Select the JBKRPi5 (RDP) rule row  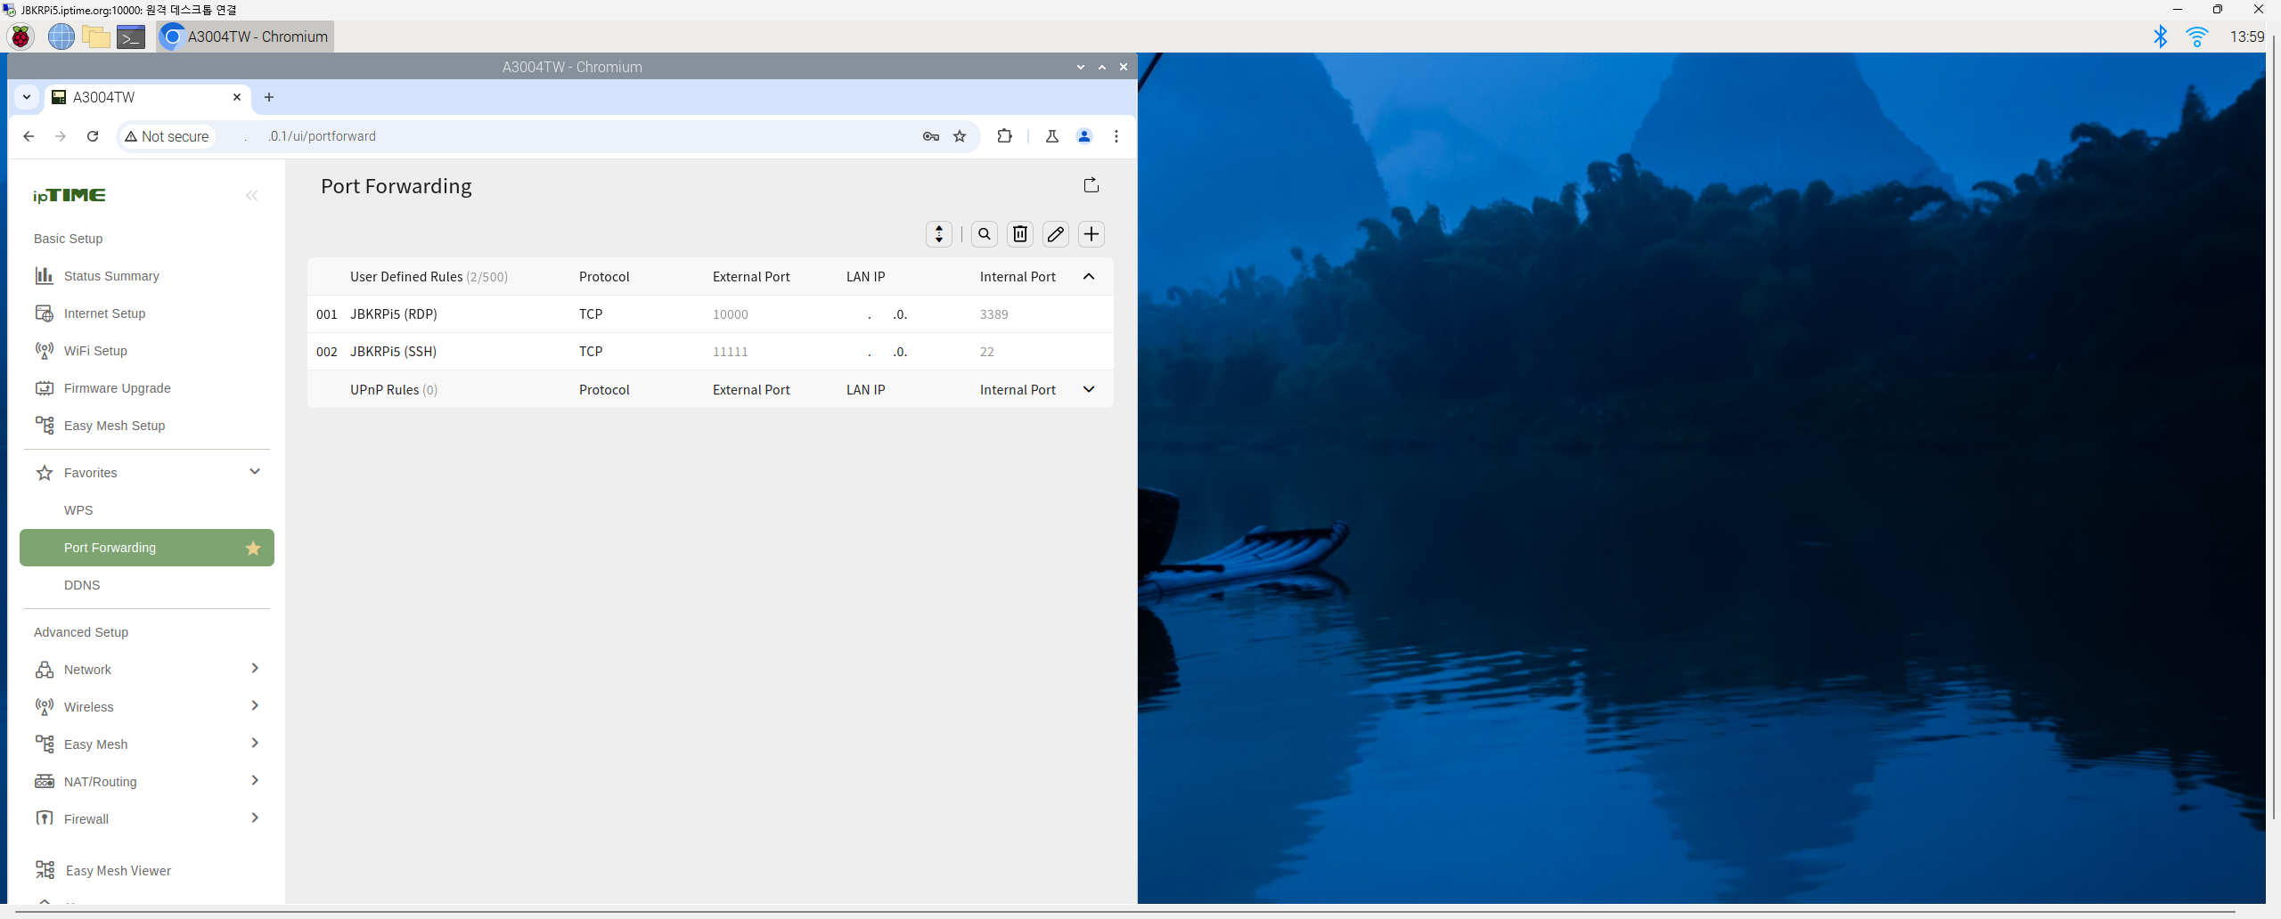[393, 314]
